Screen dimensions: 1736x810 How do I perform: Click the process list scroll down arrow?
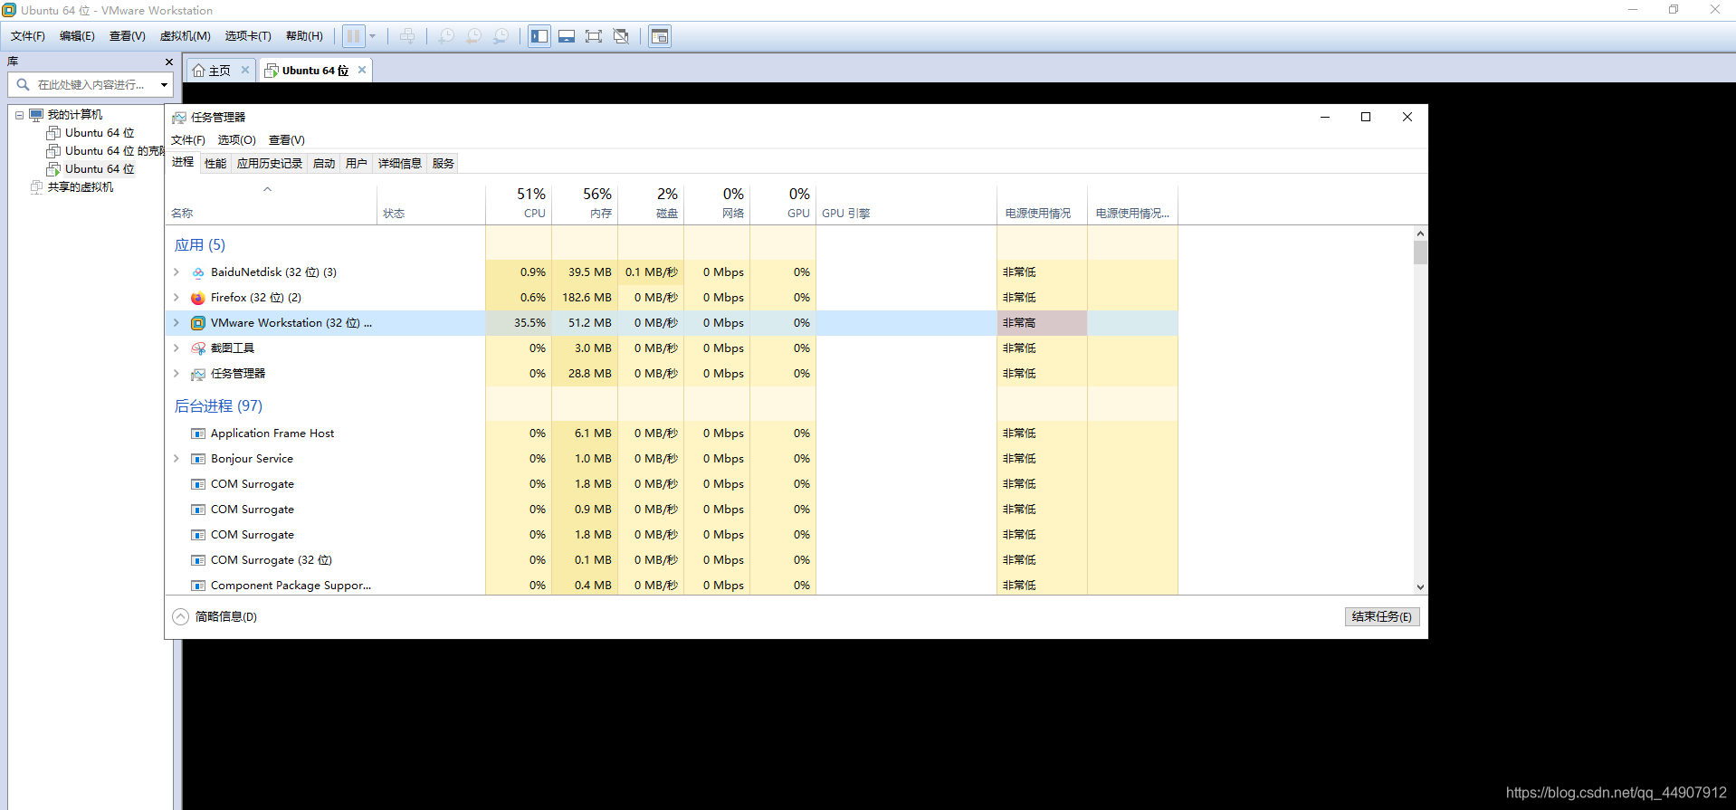click(x=1420, y=586)
